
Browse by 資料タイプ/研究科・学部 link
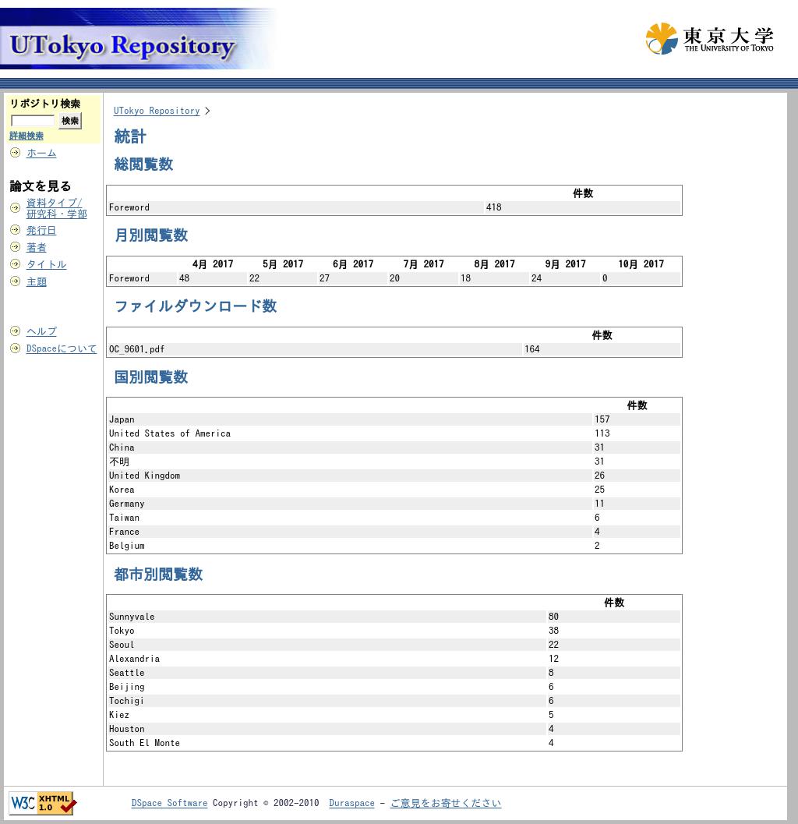[x=56, y=208]
